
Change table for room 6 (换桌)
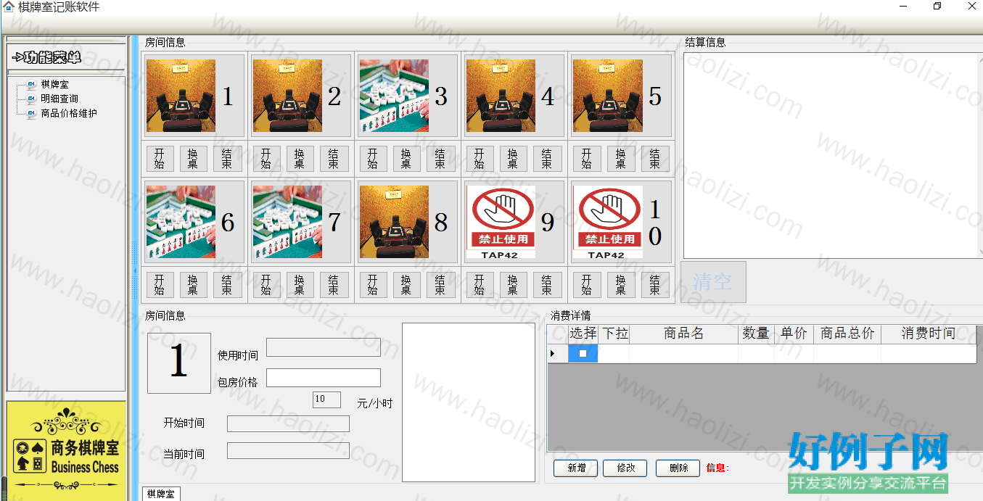click(x=193, y=285)
